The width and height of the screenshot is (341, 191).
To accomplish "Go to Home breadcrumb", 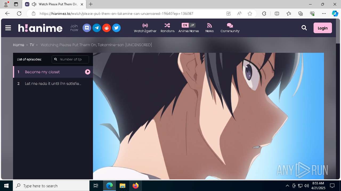I will 19,45.
